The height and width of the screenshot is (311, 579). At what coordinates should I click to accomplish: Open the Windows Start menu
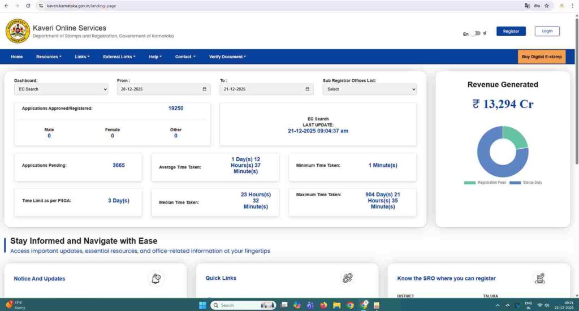[202, 305]
